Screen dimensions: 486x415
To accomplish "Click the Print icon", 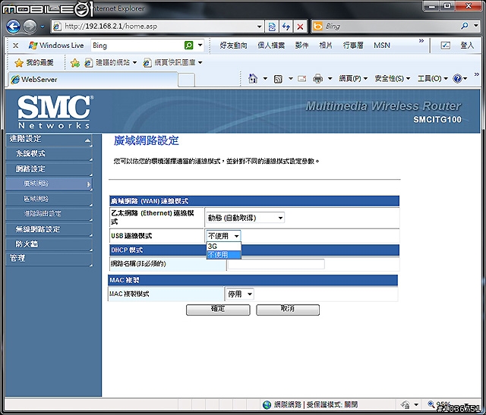I will (x=317, y=79).
